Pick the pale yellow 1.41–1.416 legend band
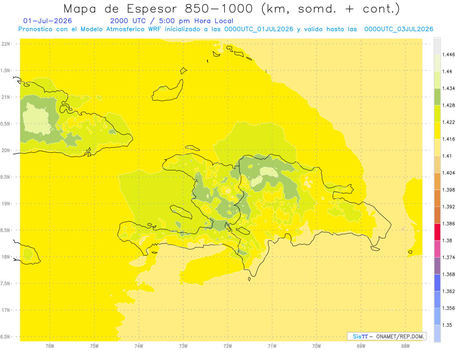 tap(437, 147)
